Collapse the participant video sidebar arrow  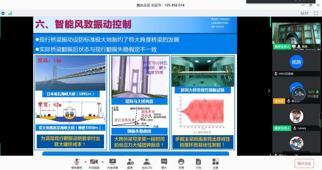tap(269, 91)
